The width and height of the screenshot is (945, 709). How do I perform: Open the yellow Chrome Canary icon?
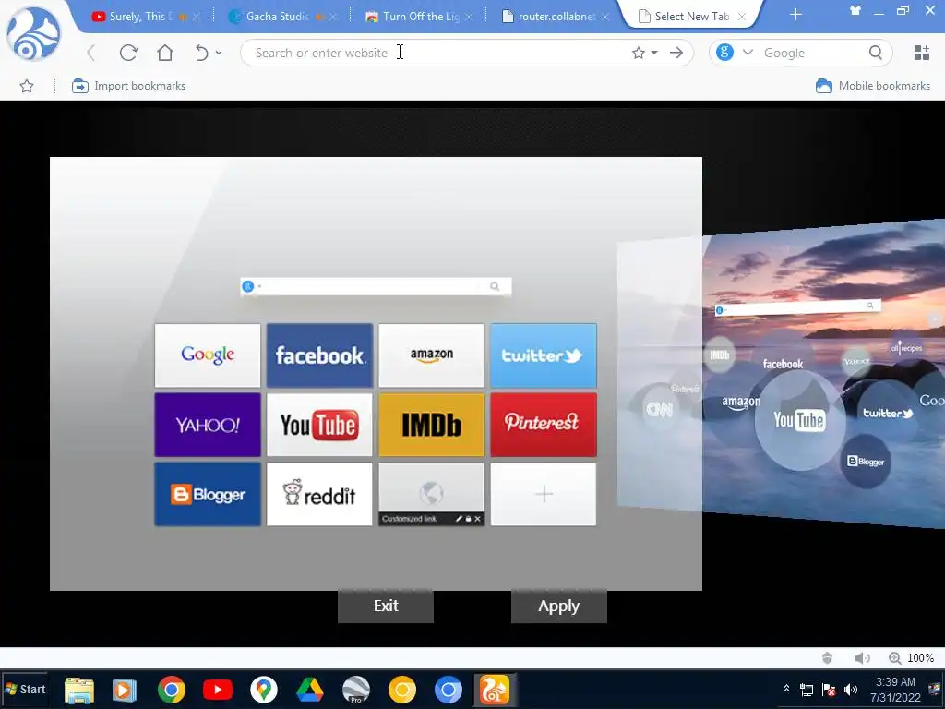[402, 690]
